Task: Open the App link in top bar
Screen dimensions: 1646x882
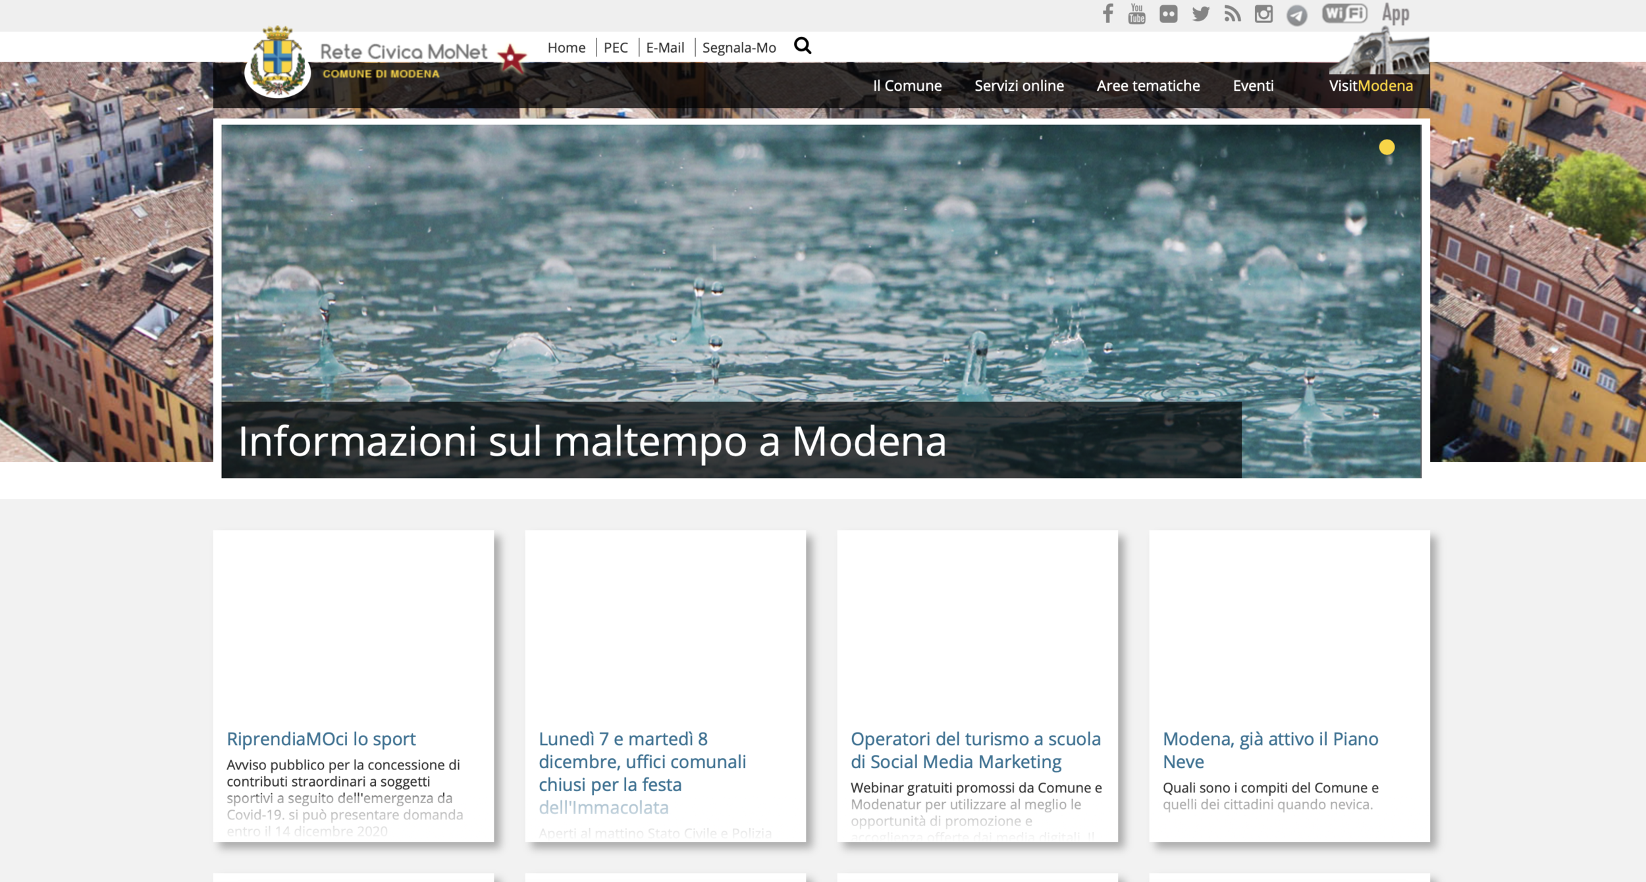Action: click(1395, 13)
